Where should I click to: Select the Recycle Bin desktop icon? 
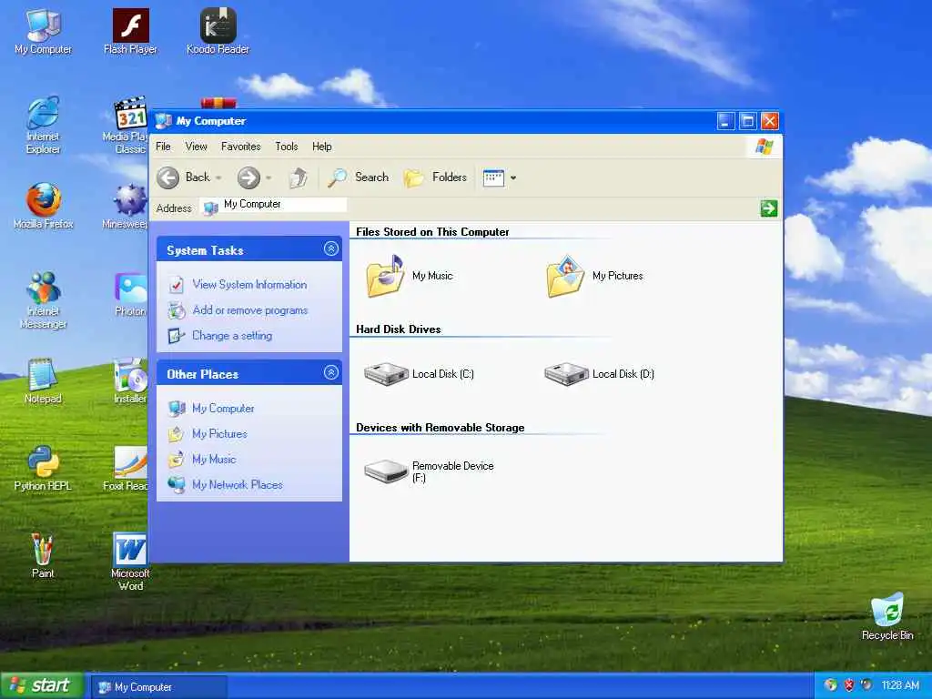(887, 616)
